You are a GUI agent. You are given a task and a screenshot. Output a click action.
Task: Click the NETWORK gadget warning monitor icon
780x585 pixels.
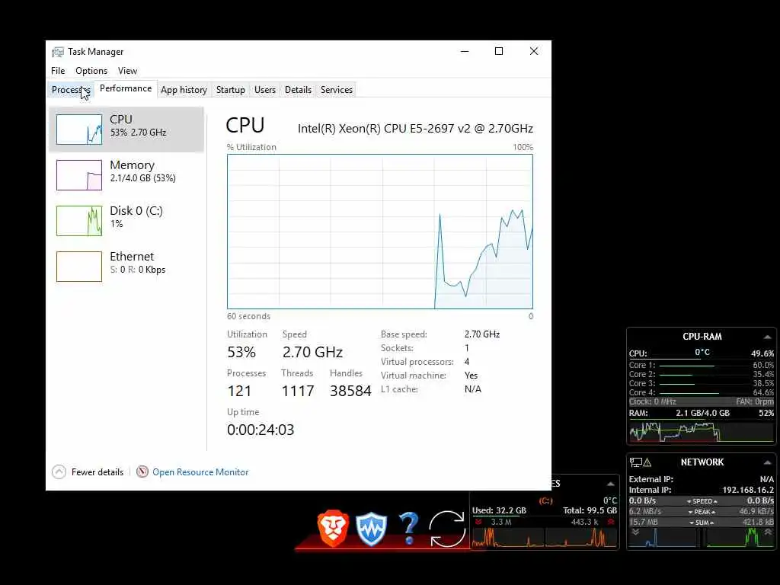coord(640,462)
